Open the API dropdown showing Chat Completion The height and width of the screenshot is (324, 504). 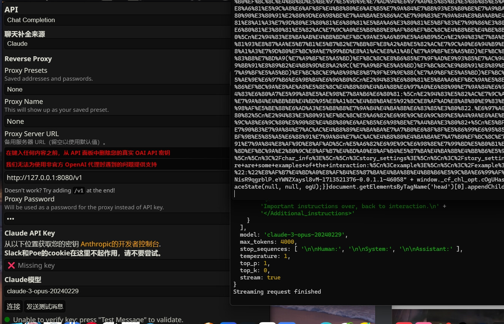116,20
